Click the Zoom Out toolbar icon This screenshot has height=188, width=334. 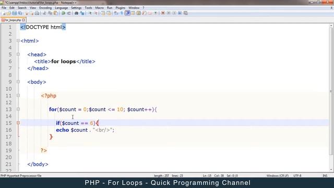[96, 13]
